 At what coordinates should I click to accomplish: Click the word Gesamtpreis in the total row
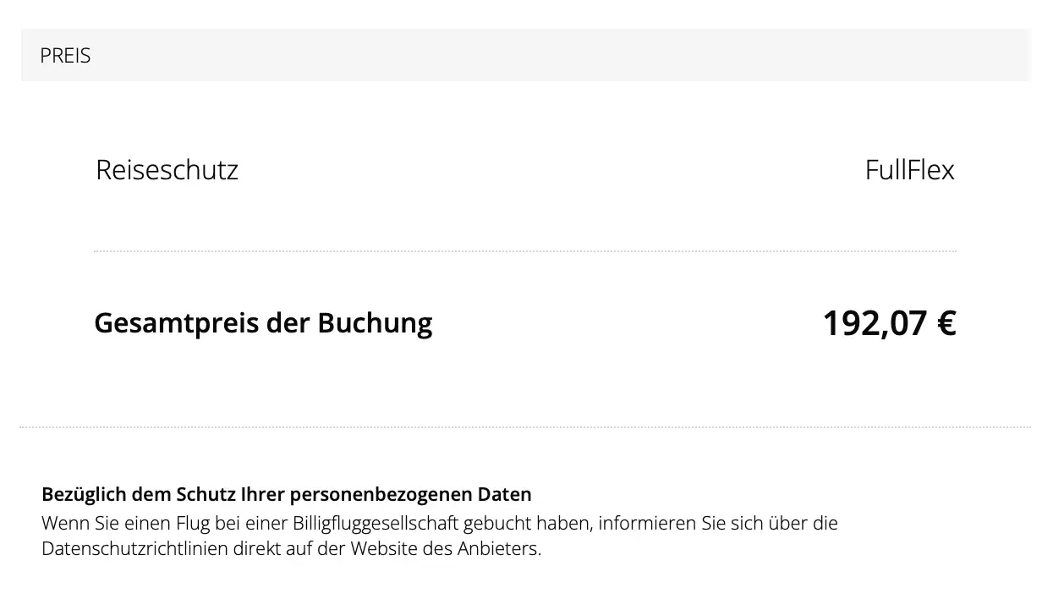(176, 323)
